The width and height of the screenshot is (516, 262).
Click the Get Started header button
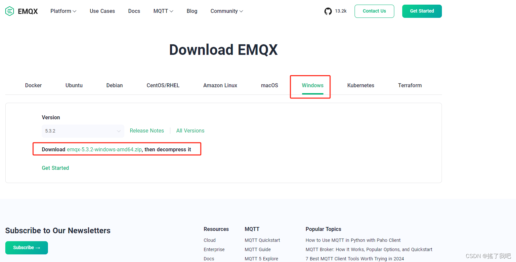(422, 11)
